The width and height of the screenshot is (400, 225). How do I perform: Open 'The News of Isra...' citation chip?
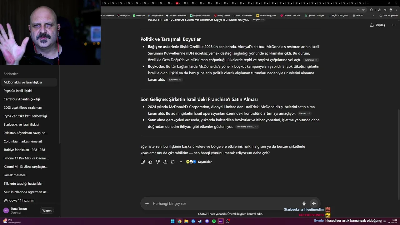[x=247, y=127]
